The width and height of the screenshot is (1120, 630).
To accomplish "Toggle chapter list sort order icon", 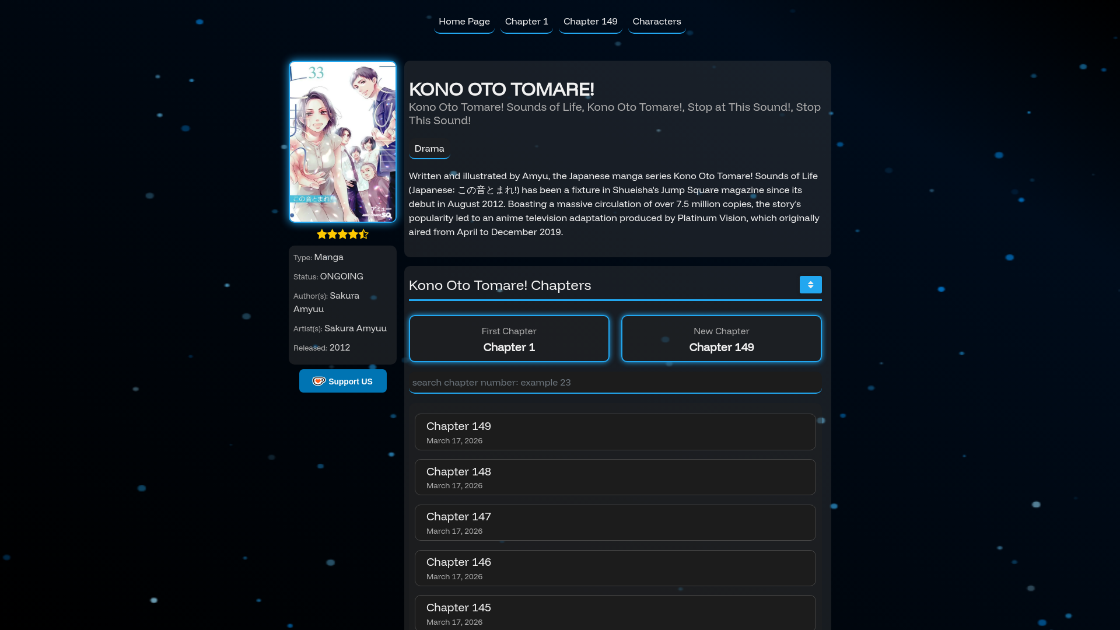I will (x=810, y=285).
